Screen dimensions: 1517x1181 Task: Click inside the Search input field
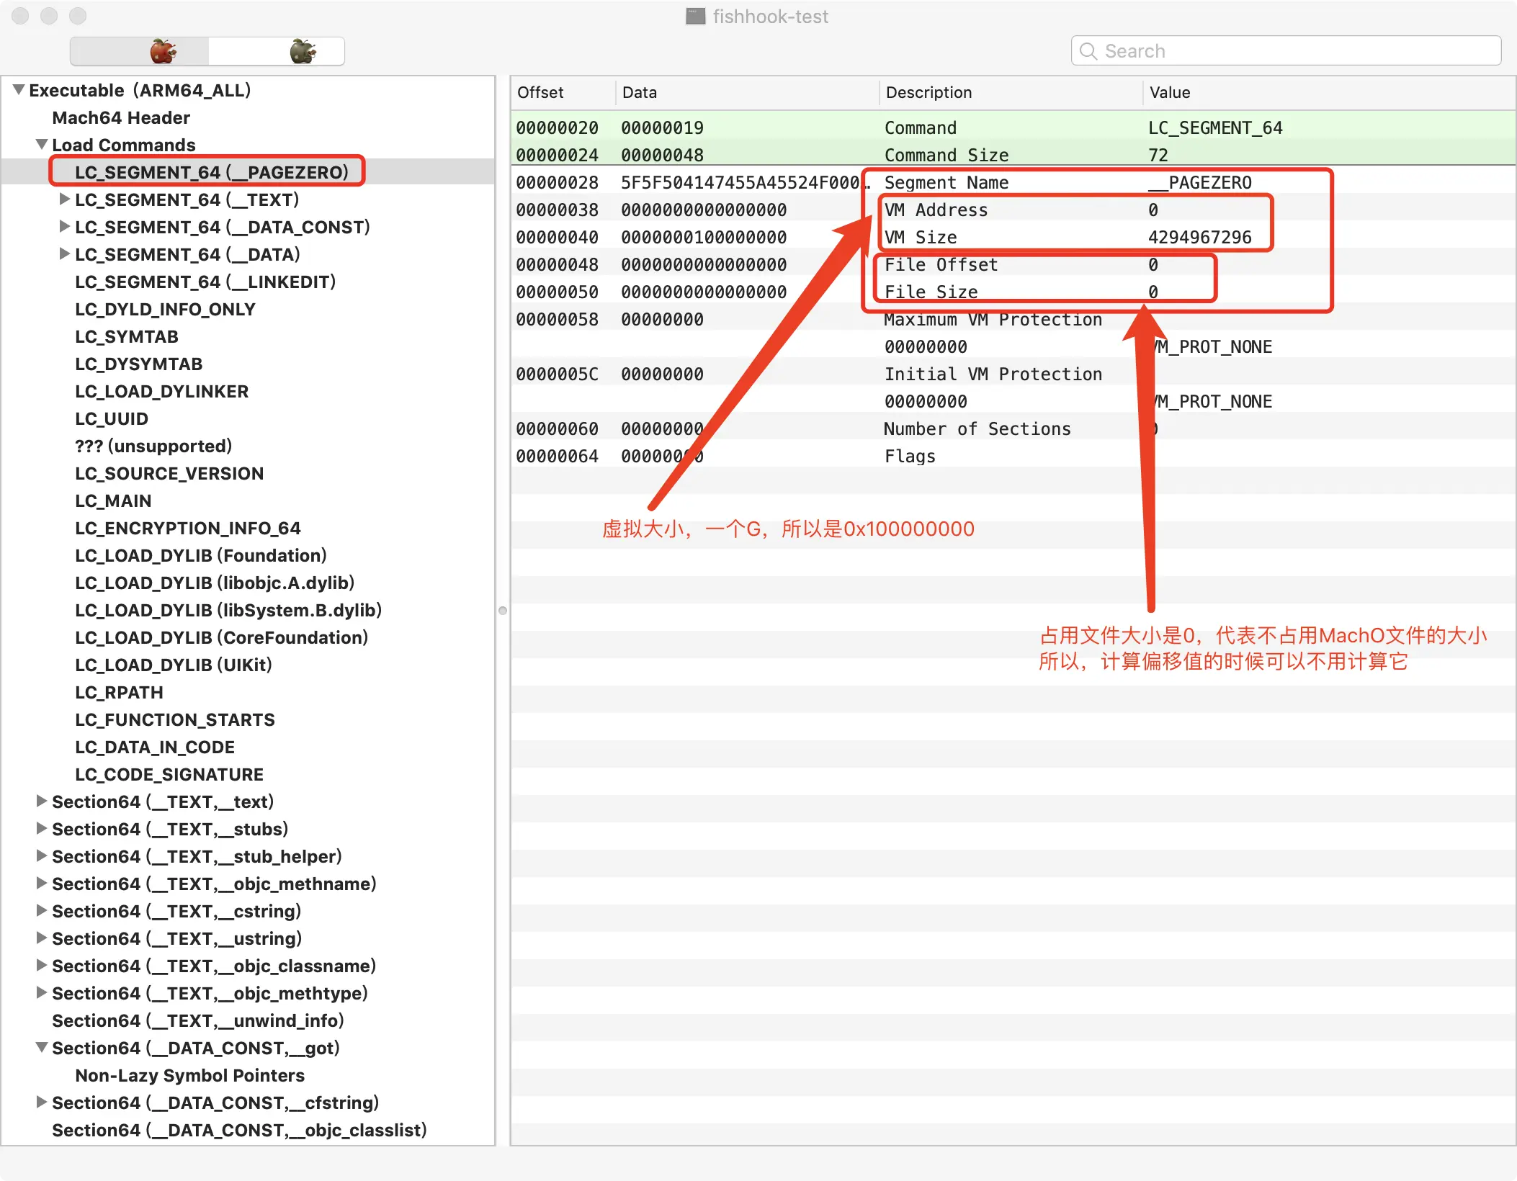click(x=1286, y=51)
